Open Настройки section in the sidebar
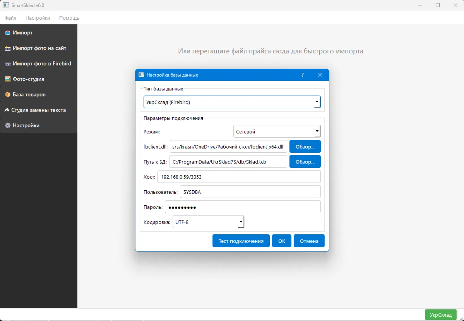 [39, 125]
